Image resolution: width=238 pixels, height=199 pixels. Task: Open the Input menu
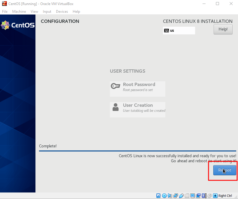click(47, 12)
